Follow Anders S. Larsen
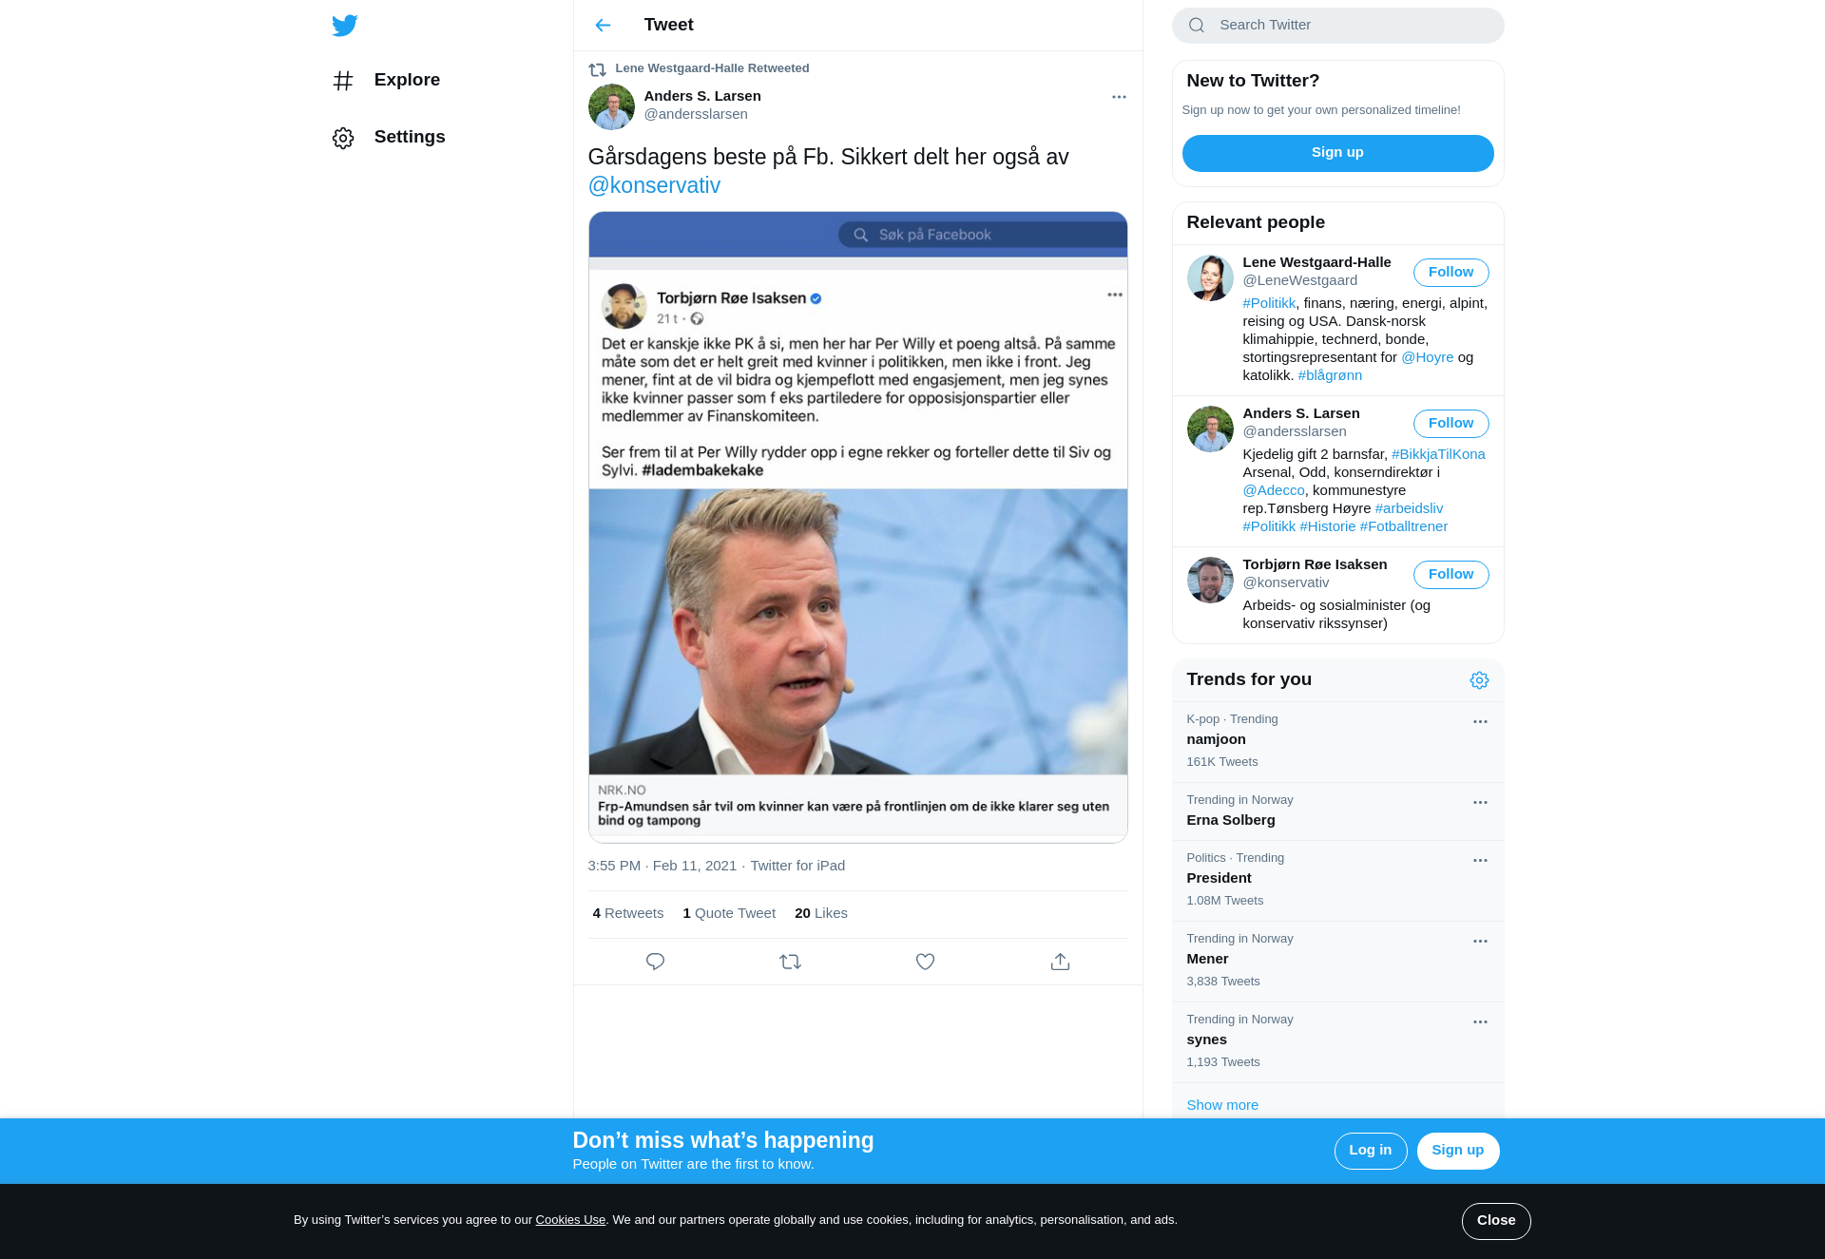This screenshot has height=1259, width=1825. [x=1450, y=424]
